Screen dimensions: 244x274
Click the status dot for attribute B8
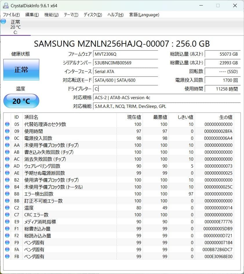tap(7, 194)
